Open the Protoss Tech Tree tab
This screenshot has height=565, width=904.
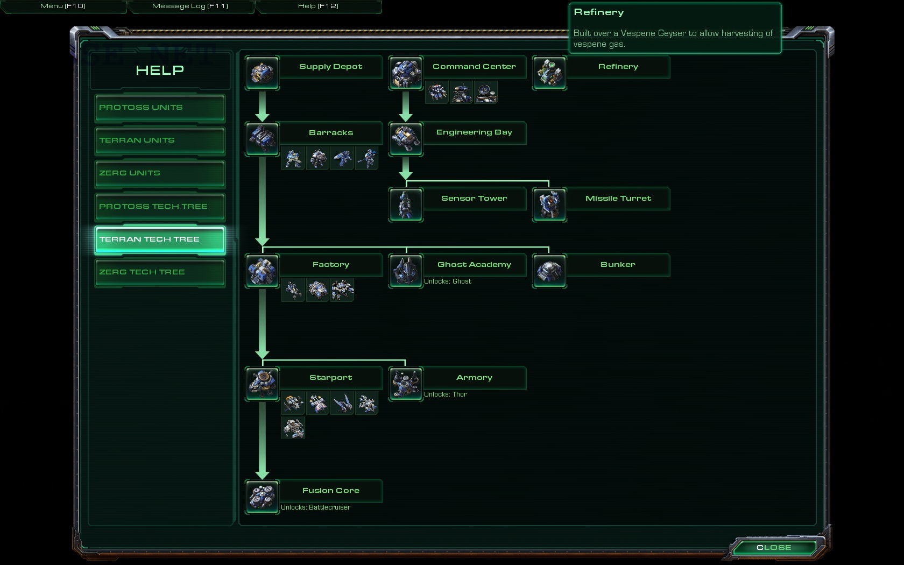[160, 207]
